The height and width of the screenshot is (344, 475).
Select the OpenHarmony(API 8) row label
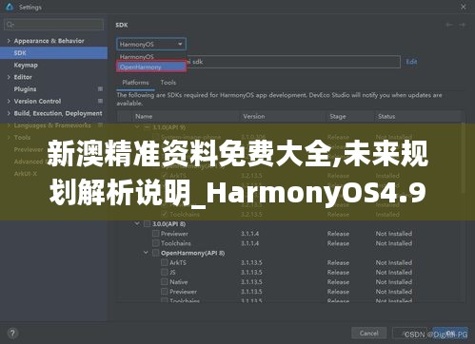(193, 253)
